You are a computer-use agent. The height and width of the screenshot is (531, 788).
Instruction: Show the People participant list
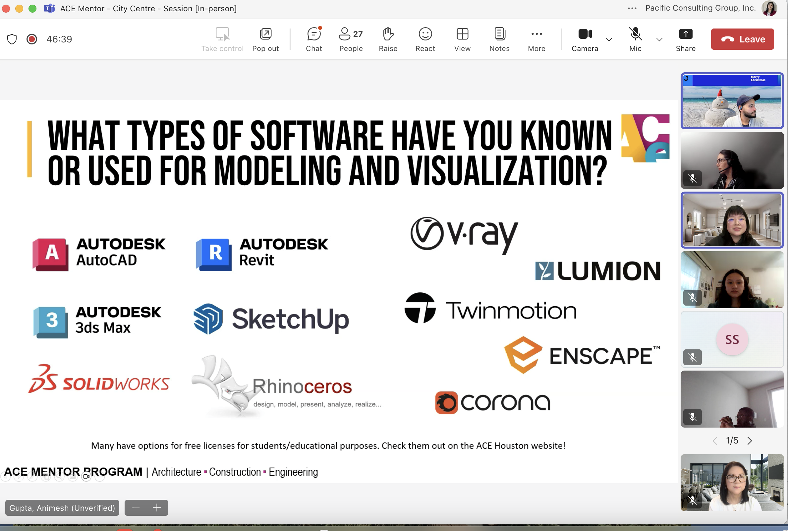(351, 39)
